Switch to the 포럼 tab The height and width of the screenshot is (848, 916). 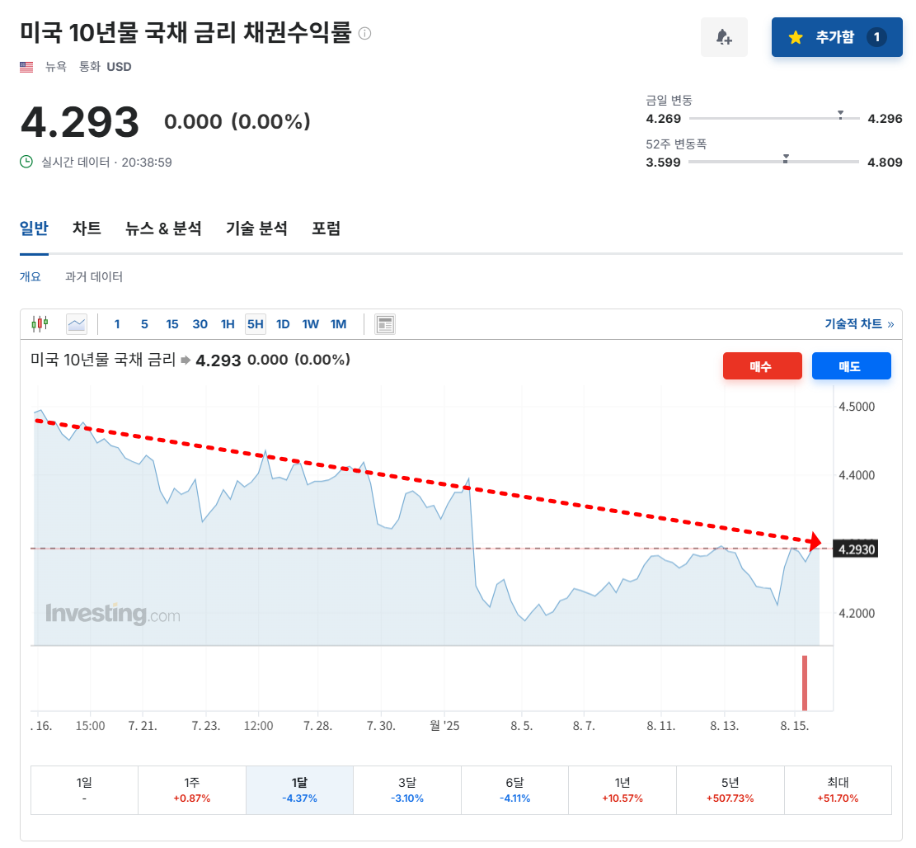326,228
